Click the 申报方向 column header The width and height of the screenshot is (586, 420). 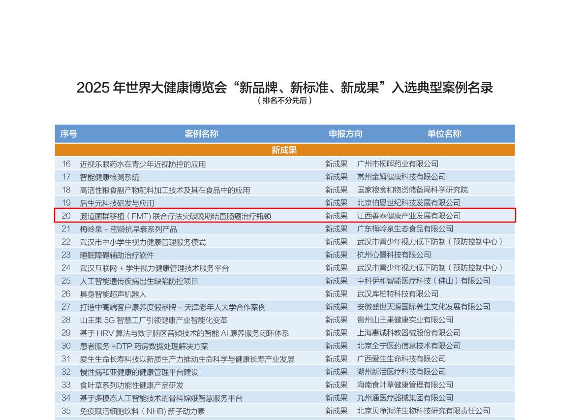click(x=346, y=134)
